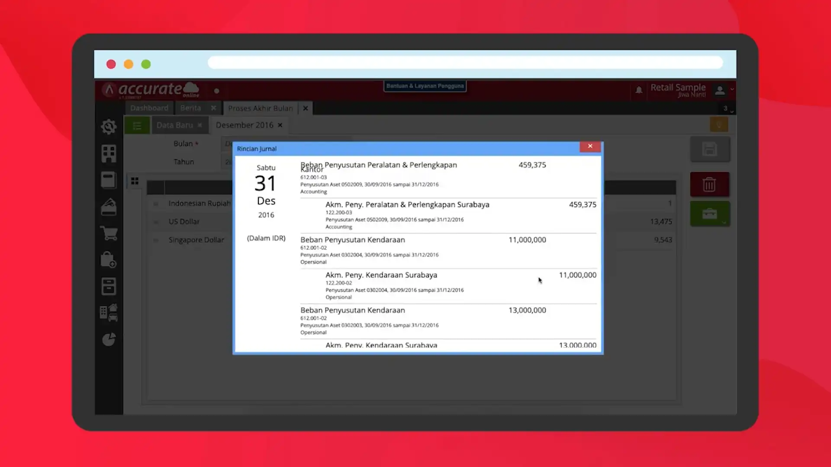Expand the user account dropdown arrow
The image size is (831, 467).
pos(732,90)
